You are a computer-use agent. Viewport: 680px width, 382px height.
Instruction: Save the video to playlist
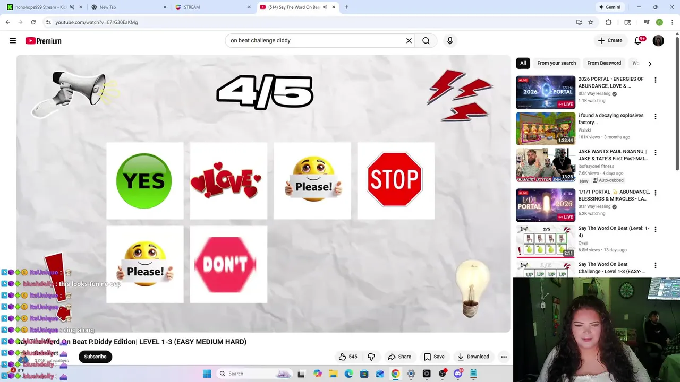434,357
